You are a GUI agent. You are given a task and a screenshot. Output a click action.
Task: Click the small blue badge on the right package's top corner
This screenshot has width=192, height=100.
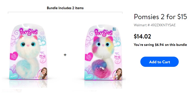(114, 29)
